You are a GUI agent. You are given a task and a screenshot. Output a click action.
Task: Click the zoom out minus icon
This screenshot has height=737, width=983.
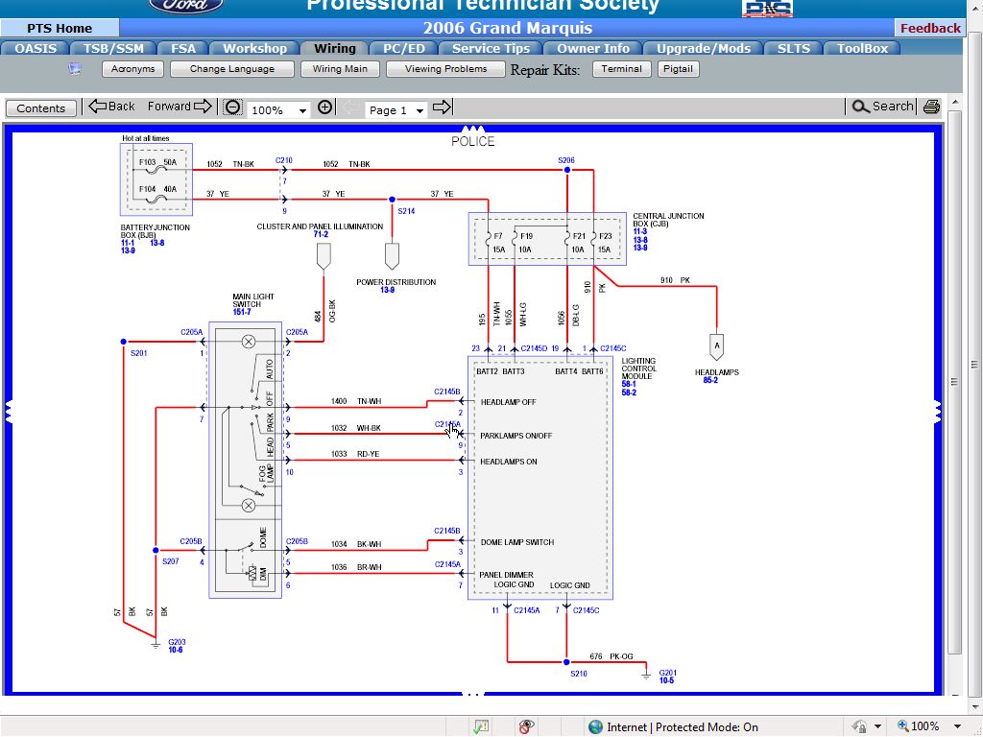[x=232, y=107]
